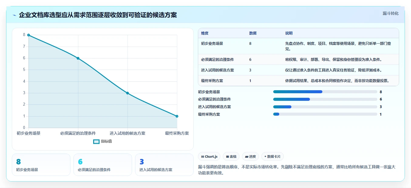Click the 指标值 legend label
This screenshot has height=188, width=411.
107,141
